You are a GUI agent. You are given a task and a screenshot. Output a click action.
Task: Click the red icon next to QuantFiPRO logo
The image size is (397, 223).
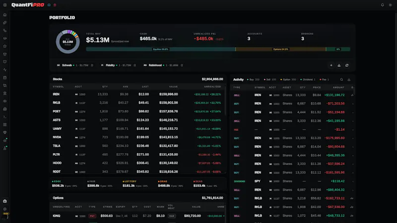55,5
